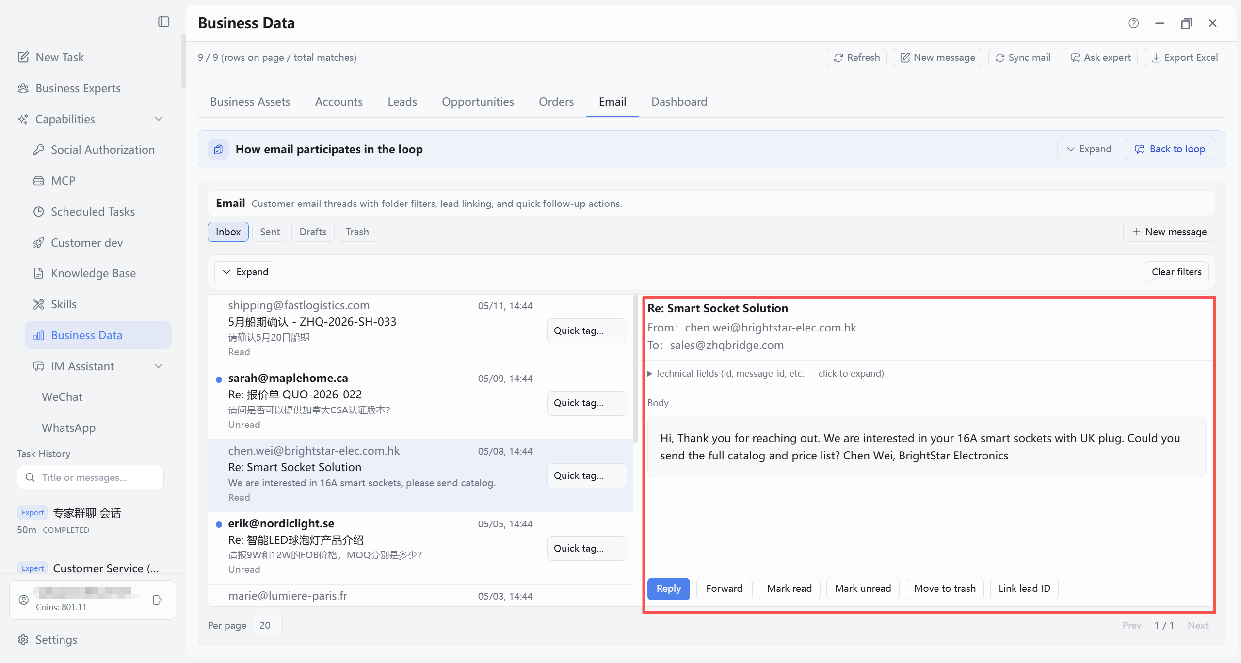Click Link lead ID button
The width and height of the screenshot is (1241, 663).
[1024, 589]
